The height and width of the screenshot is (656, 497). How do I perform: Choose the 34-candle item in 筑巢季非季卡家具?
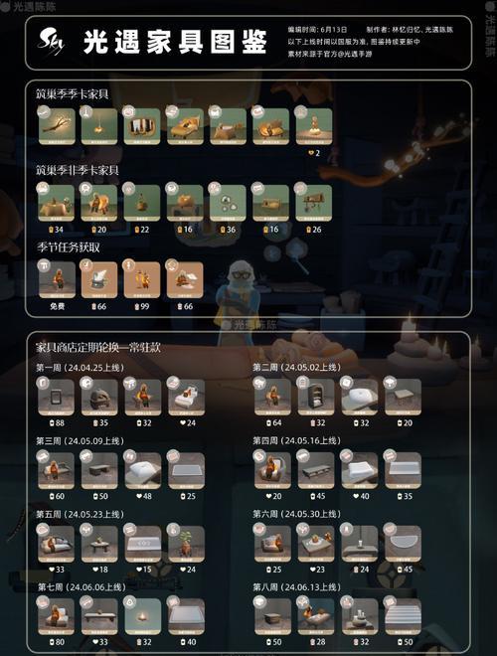click(57, 203)
